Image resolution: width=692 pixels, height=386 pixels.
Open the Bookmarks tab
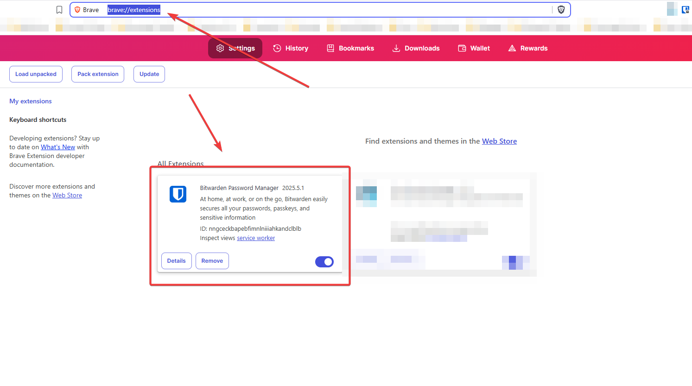click(350, 48)
